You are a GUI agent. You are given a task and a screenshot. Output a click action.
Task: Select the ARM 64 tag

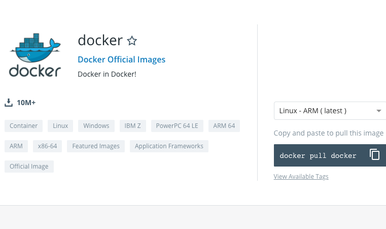coord(224,126)
